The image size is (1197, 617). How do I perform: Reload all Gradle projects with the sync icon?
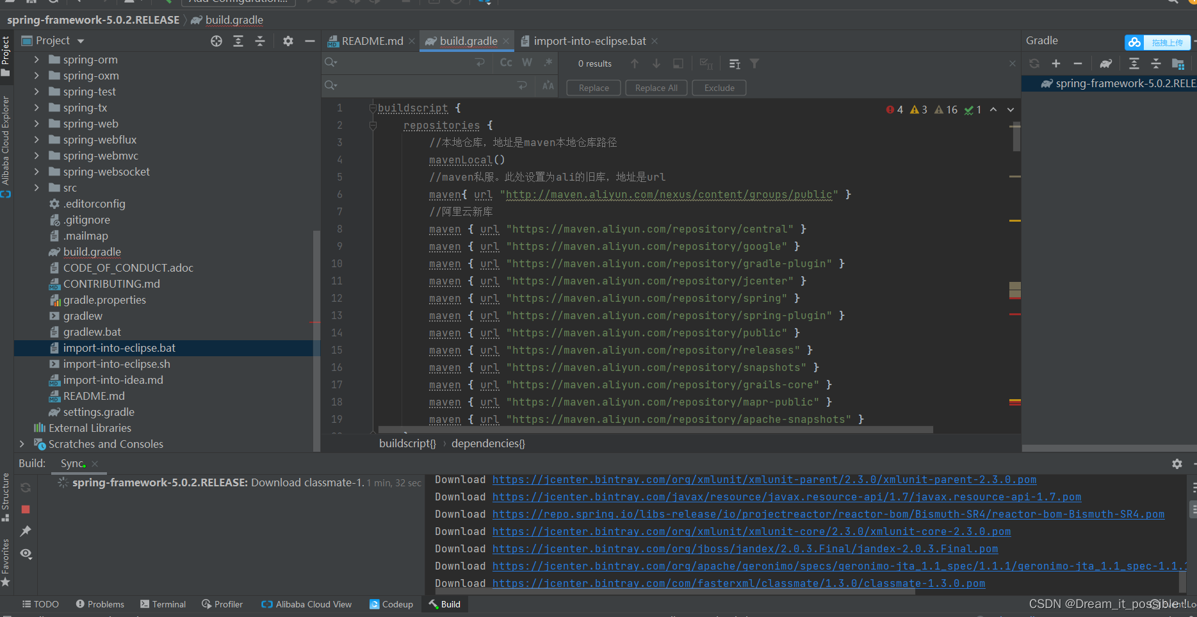click(x=1034, y=63)
